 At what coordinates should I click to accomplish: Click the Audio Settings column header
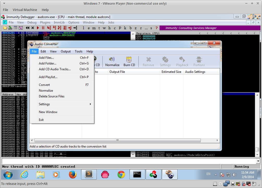[x=201, y=72]
